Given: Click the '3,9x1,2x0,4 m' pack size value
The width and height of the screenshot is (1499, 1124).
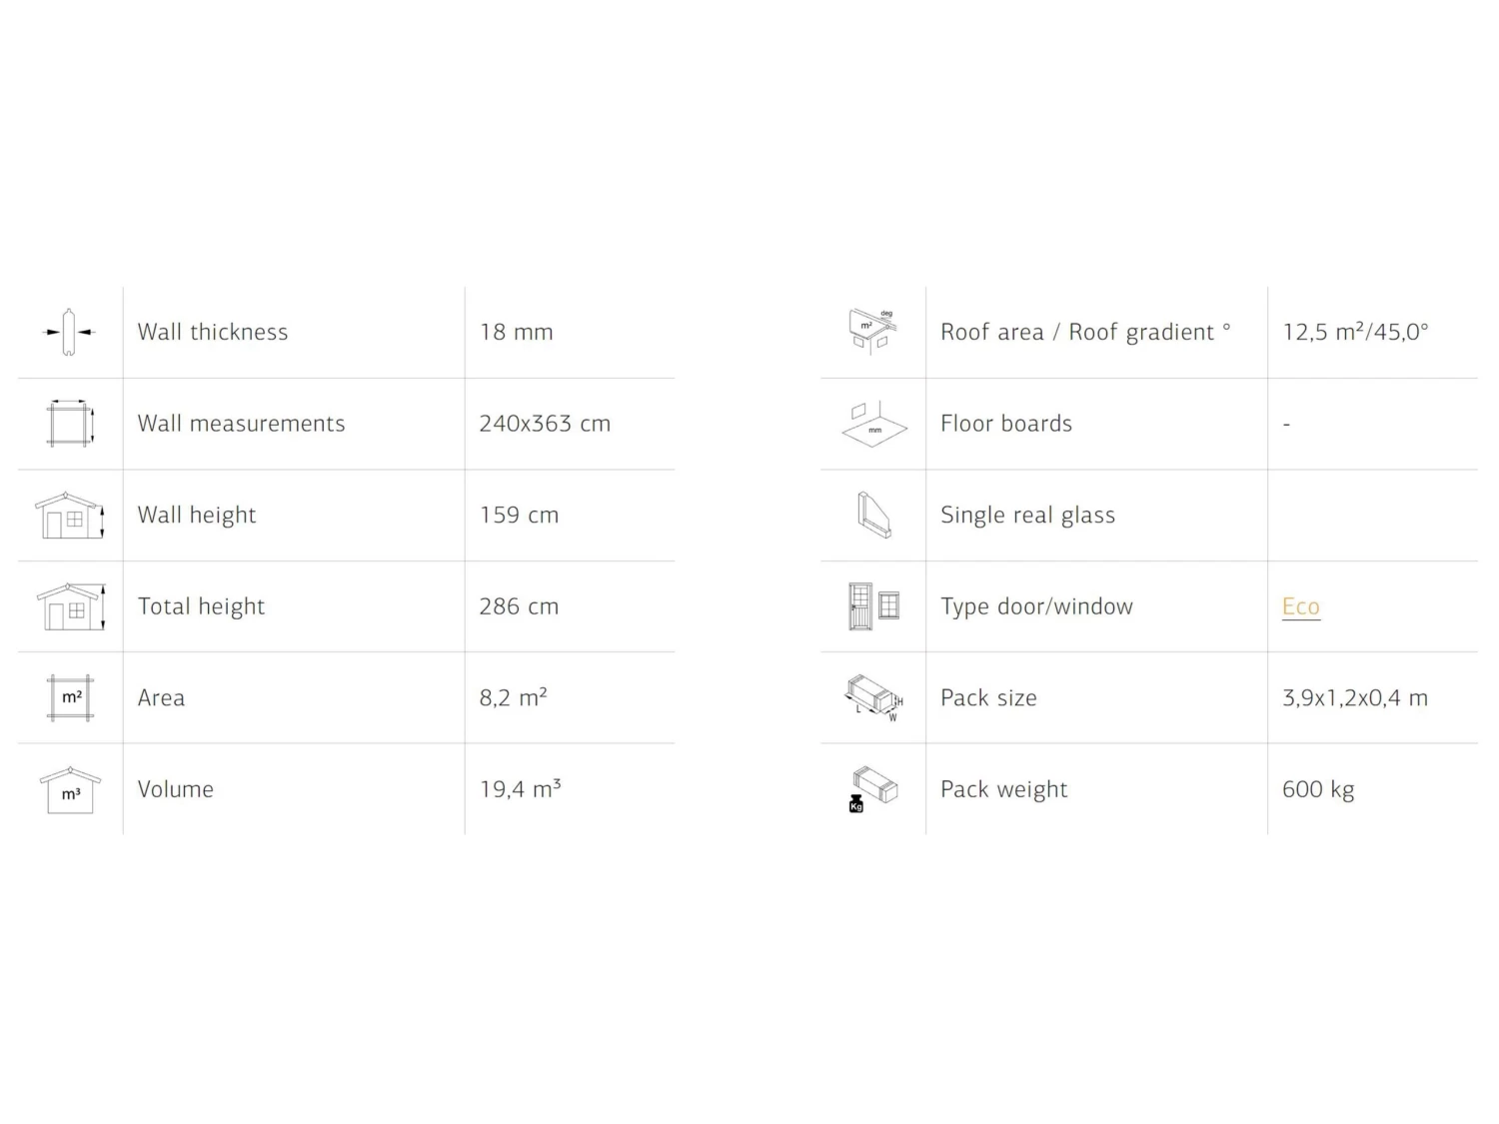Looking at the screenshot, I should pos(1355,697).
